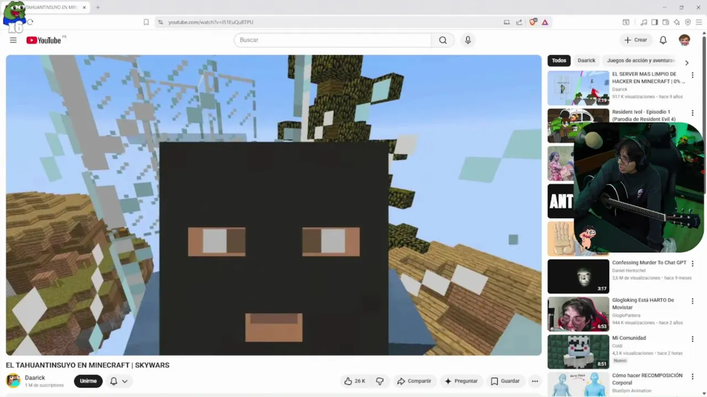Open options menu for Confessing Murder To Chat GPT
Image resolution: width=707 pixels, height=397 pixels.
692,264
